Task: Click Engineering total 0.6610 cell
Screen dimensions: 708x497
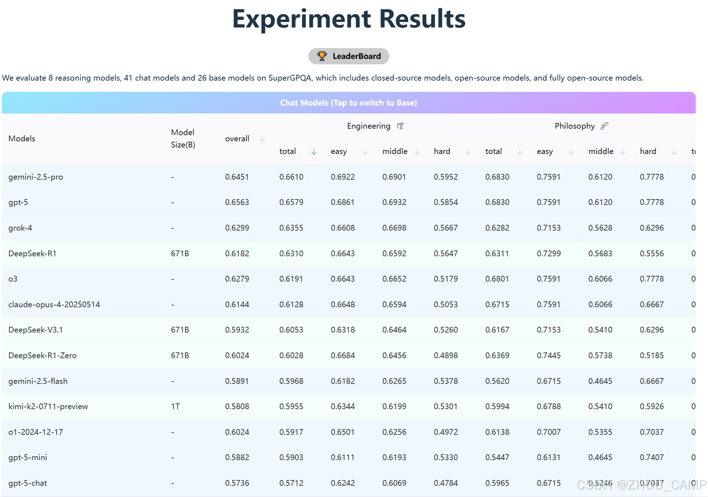Action: 291,177
